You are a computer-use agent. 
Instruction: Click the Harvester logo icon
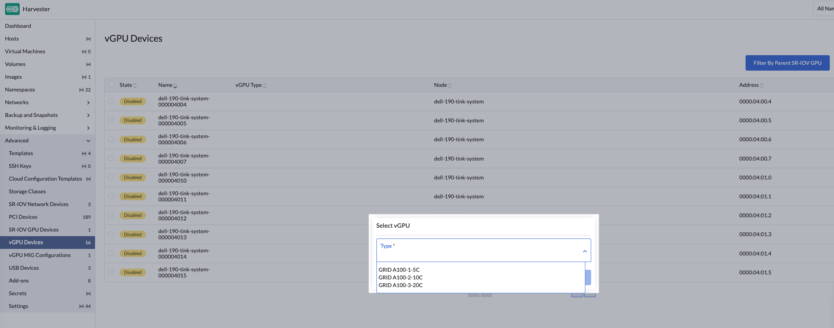(x=12, y=9)
